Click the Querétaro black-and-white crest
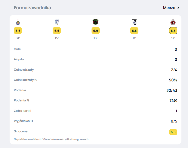 coord(134,22)
